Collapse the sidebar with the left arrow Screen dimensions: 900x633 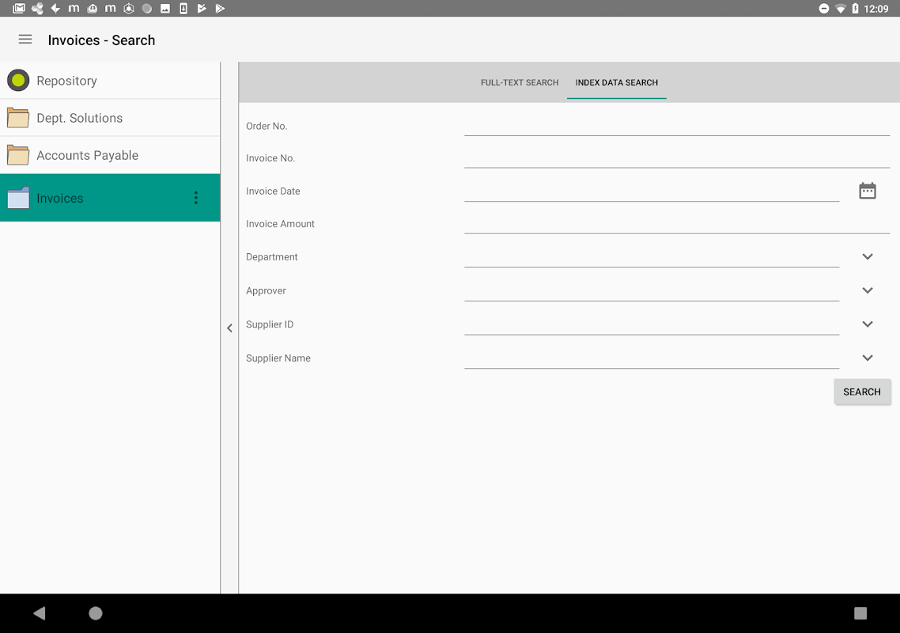click(229, 328)
